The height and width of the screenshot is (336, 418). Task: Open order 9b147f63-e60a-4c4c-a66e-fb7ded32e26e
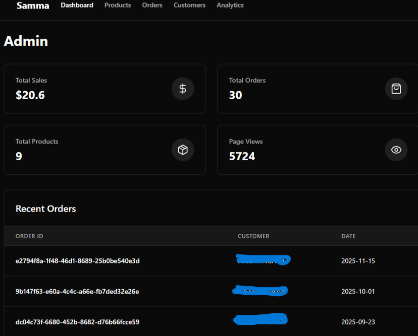tap(77, 291)
